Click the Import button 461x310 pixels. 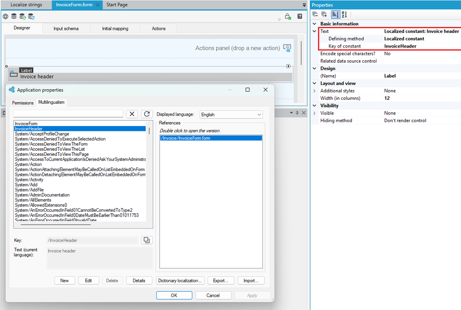(x=251, y=281)
